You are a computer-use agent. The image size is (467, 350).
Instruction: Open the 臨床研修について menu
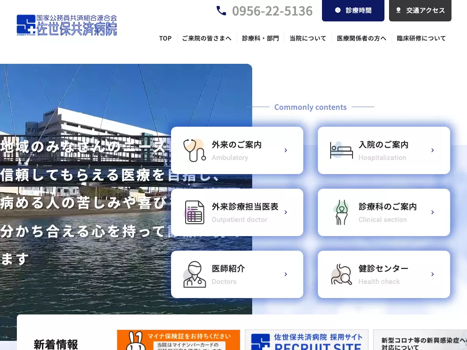pyautogui.click(x=421, y=38)
